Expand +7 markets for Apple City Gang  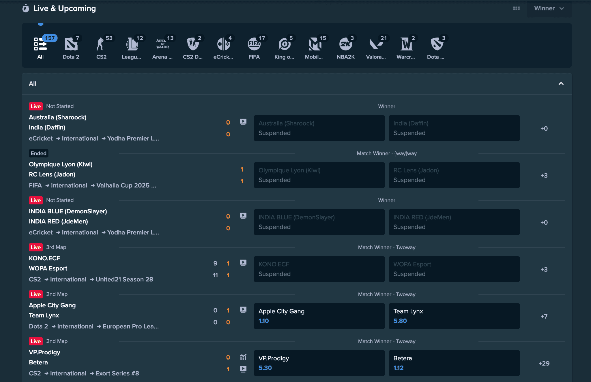coord(544,316)
